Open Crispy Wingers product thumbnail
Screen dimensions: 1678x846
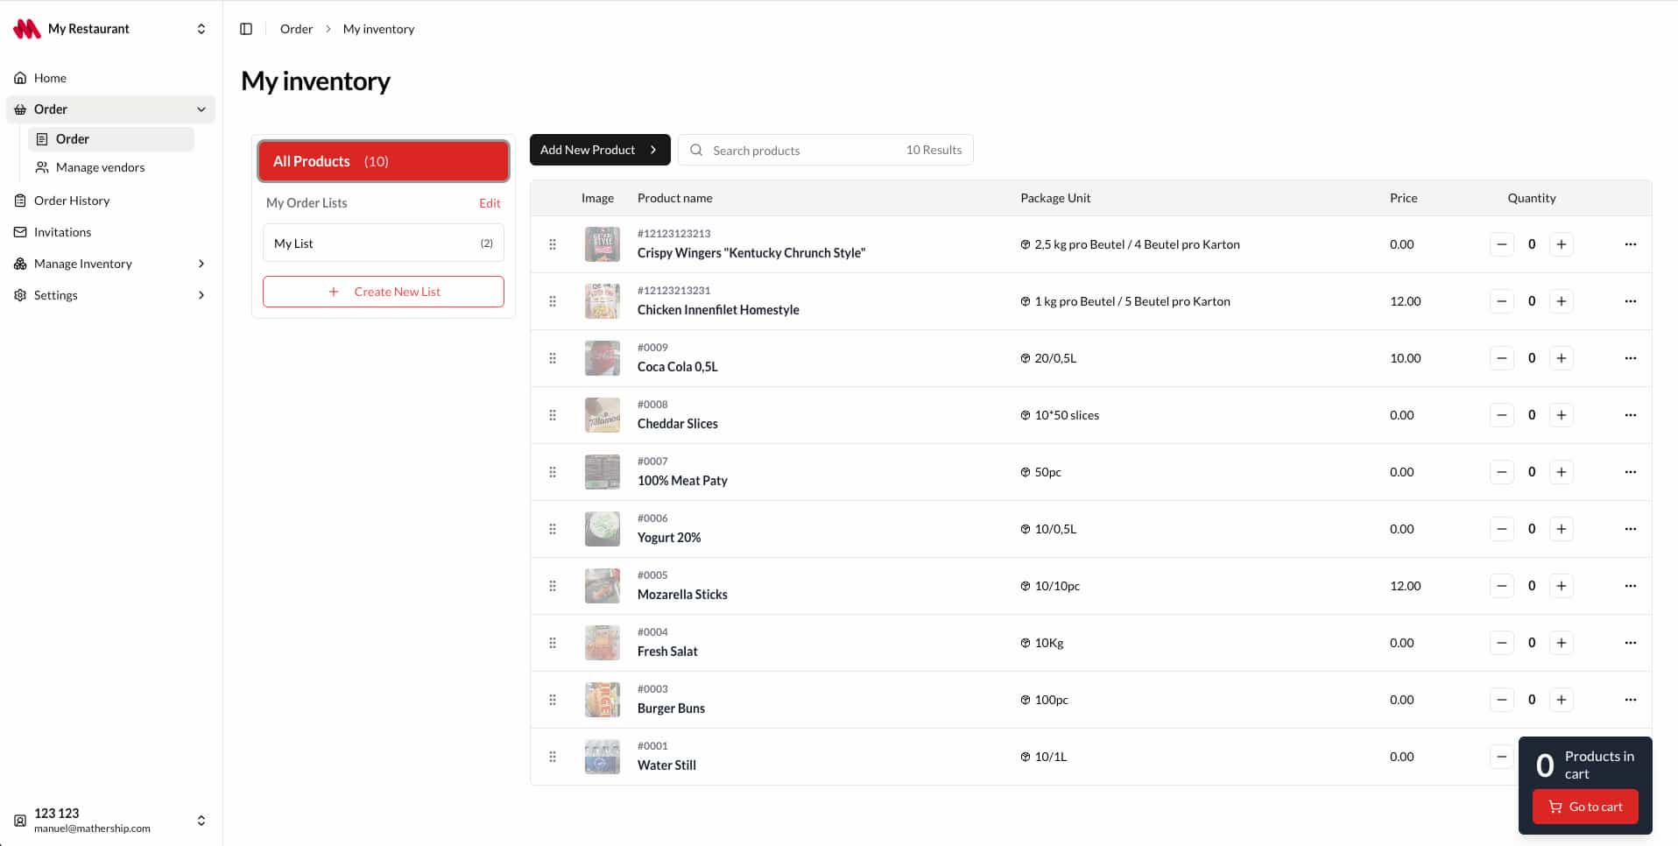(603, 244)
